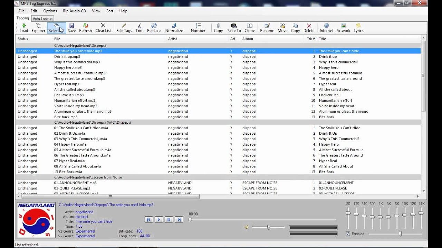Open the Sort menu
442x248 pixels.
click(x=110, y=11)
